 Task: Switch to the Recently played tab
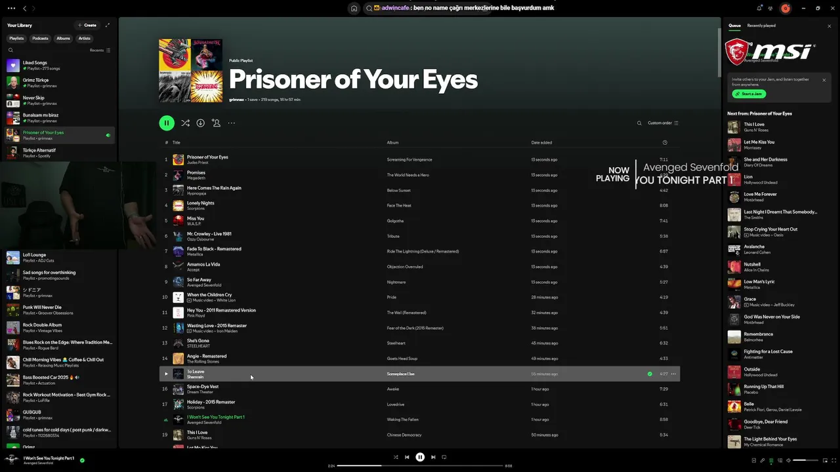click(x=761, y=26)
